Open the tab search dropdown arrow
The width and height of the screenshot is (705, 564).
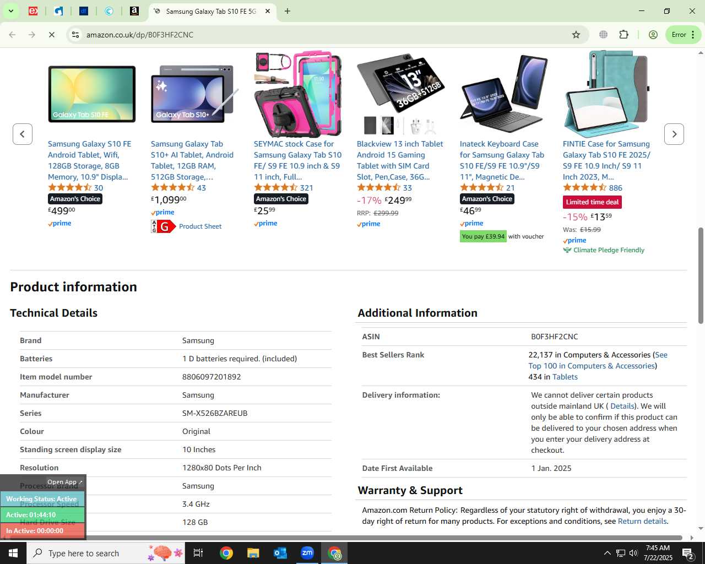tap(10, 11)
